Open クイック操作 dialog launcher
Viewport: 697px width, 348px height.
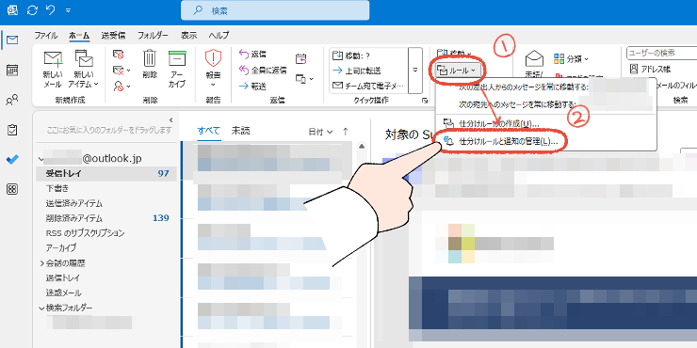pos(425,101)
